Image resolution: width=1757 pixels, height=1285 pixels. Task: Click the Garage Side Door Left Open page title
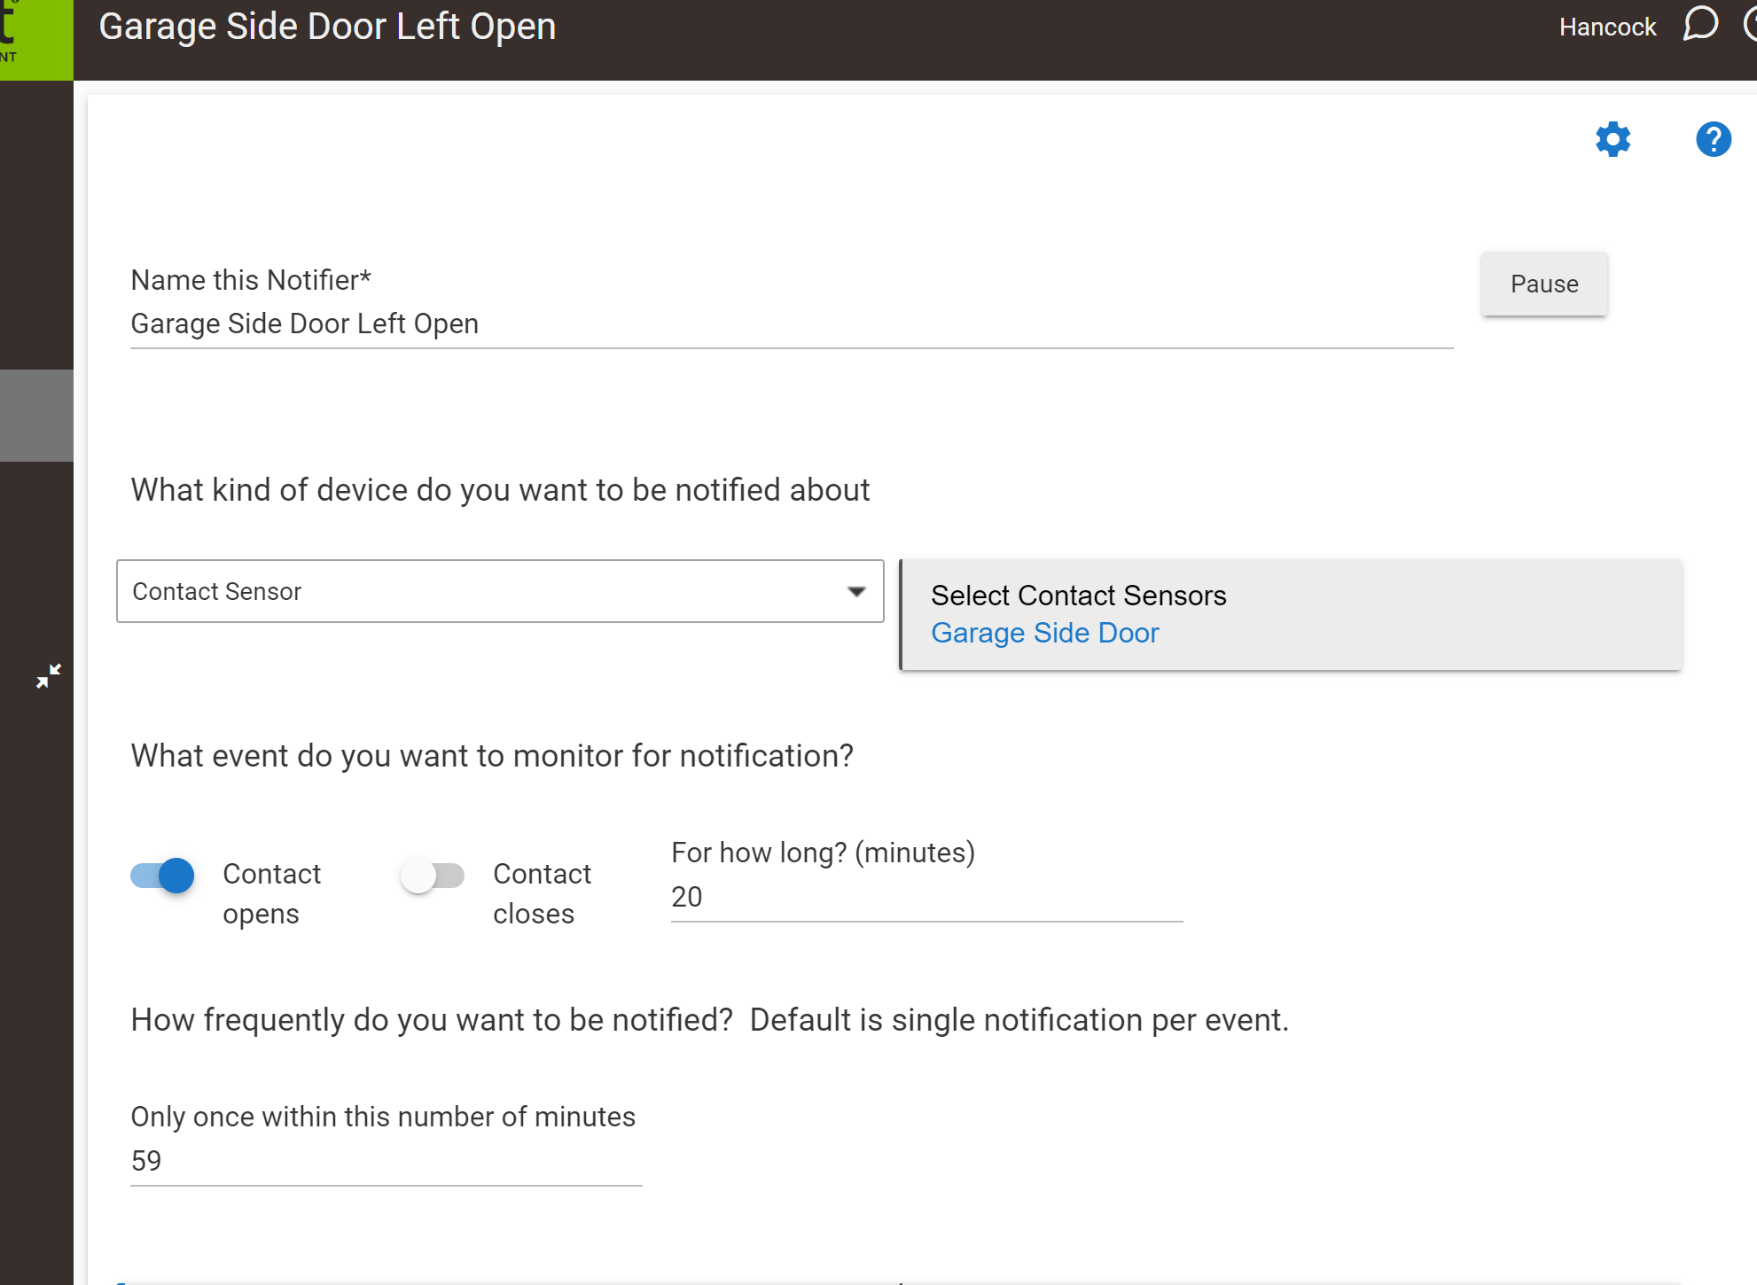pyautogui.click(x=327, y=27)
